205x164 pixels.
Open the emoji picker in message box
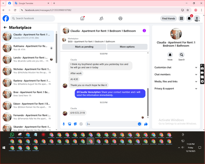pos(139,124)
